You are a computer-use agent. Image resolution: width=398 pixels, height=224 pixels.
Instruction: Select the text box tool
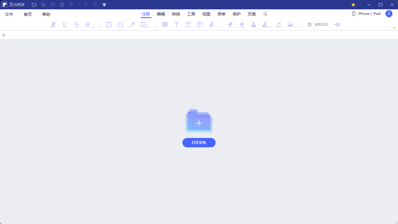point(188,24)
